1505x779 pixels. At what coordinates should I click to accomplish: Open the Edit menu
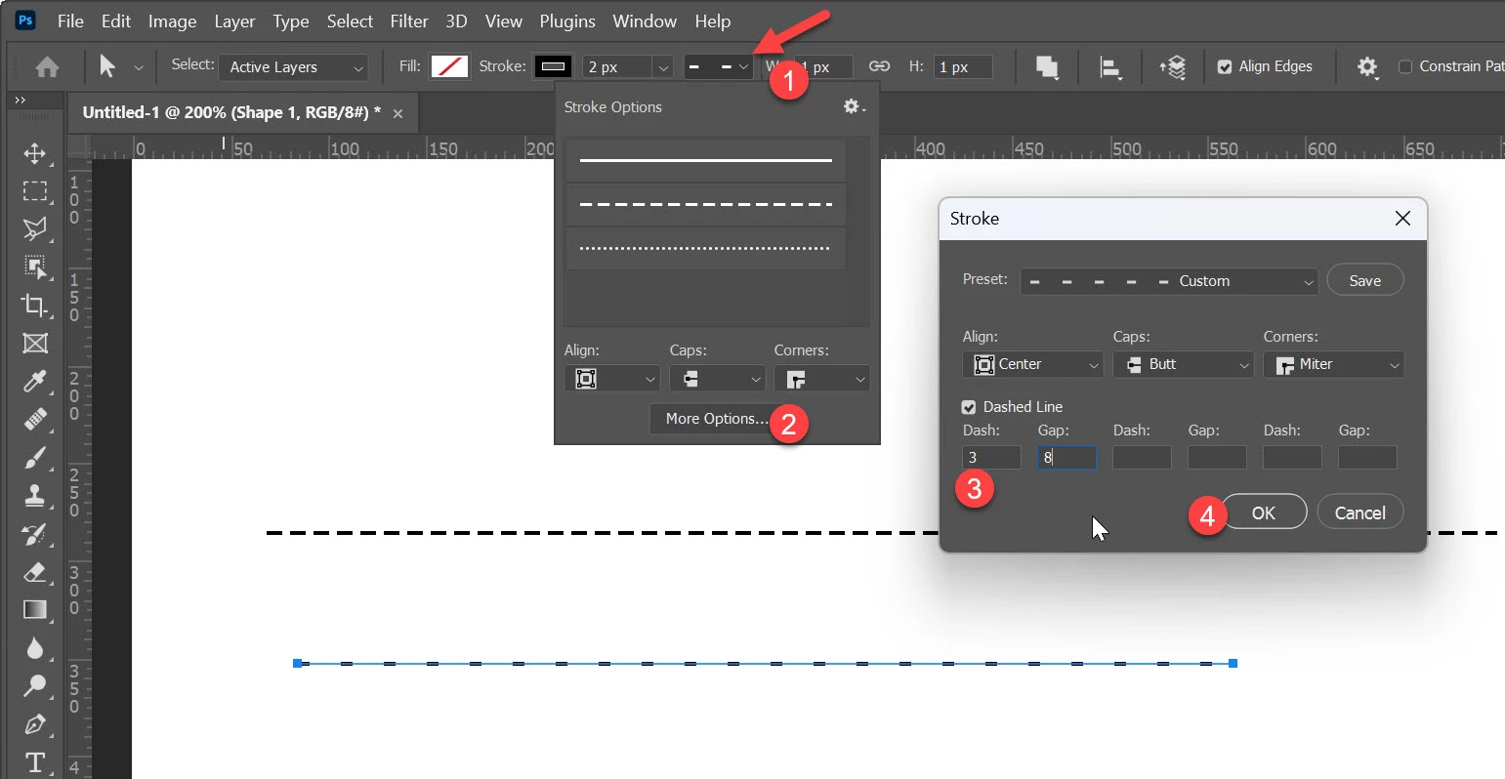[116, 20]
